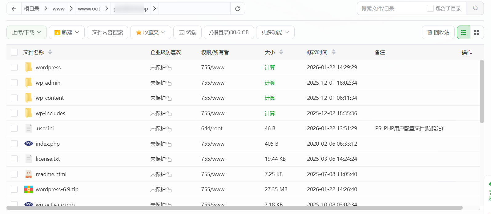Click lock icon in wp-admin row
491x214 pixels.
point(169,83)
